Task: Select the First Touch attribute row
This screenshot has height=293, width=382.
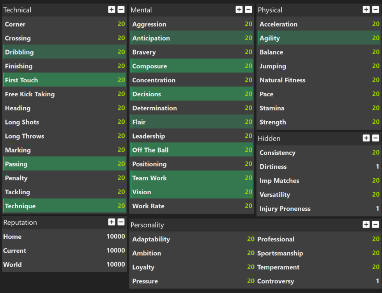Action: coord(64,80)
